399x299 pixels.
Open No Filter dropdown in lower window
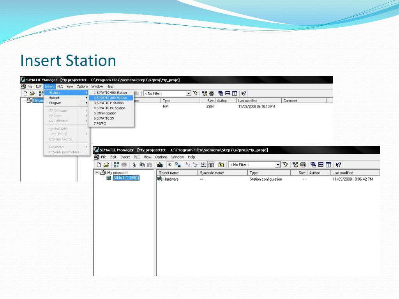[x=278, y=165]
